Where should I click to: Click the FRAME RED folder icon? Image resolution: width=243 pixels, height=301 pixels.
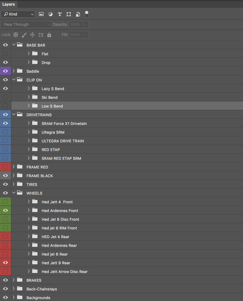[20, 167]
